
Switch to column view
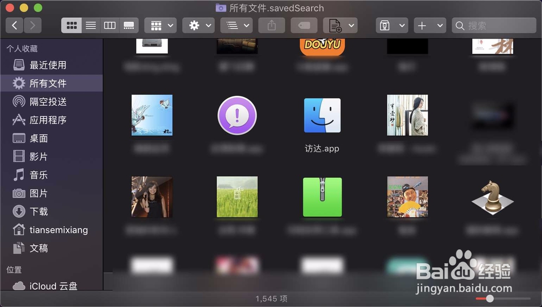[x=109, y=25]
